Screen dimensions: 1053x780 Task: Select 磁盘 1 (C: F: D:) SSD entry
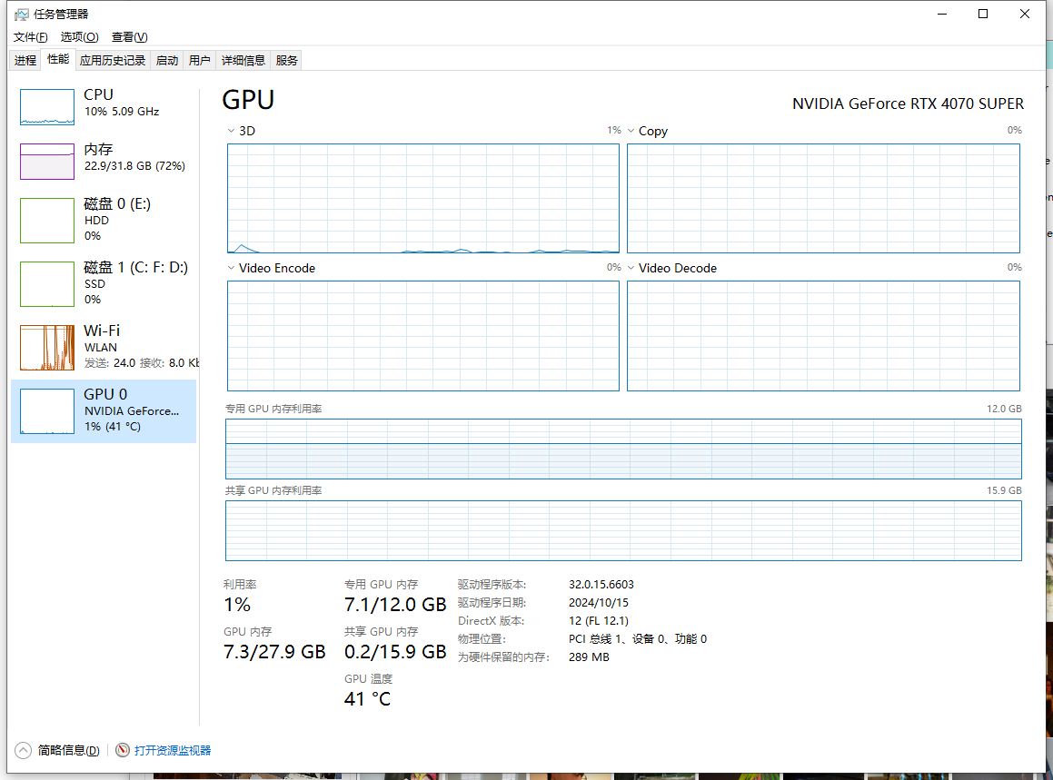coord(47,283)
